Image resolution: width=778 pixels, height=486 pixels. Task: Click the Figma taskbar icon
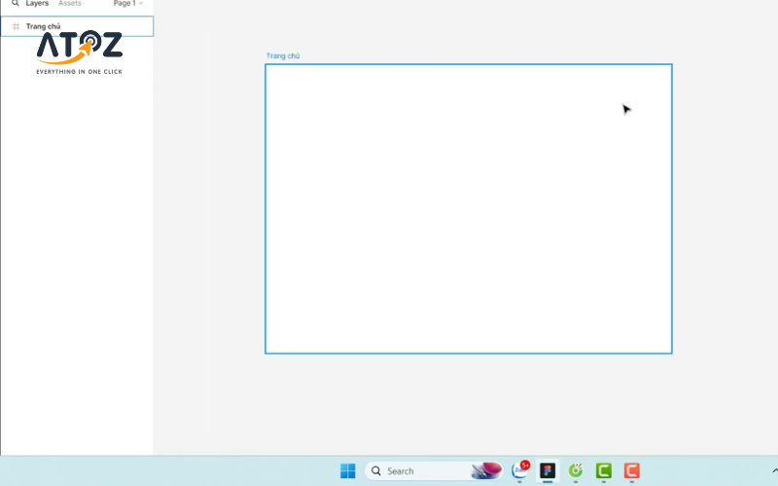(548, 470)
